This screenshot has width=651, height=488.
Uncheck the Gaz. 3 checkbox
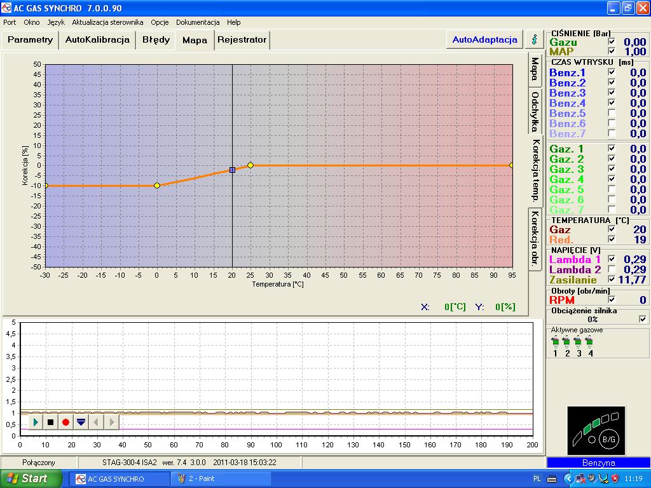click(x=611, y=168)
